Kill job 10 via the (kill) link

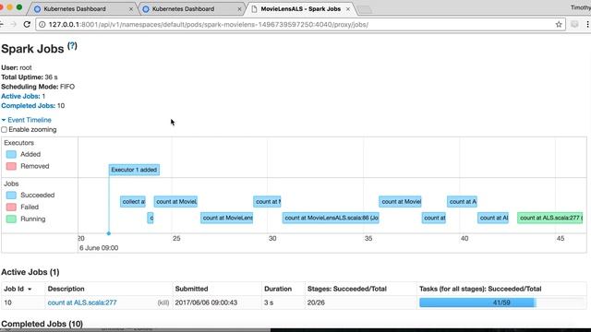pyautogui.click(x=163, y=302)
